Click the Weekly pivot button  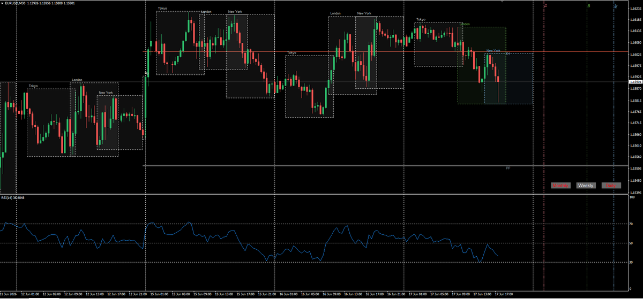(585, 186)
